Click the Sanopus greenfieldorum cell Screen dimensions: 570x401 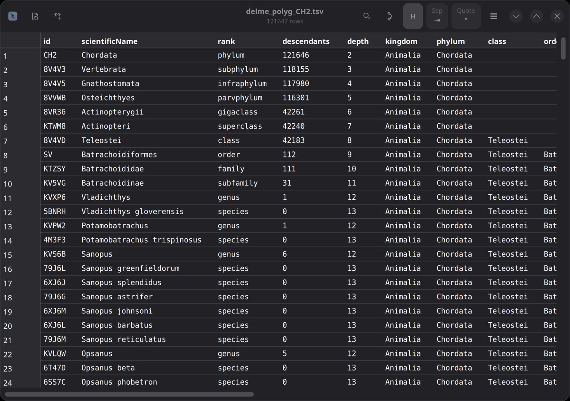(130, 268)
